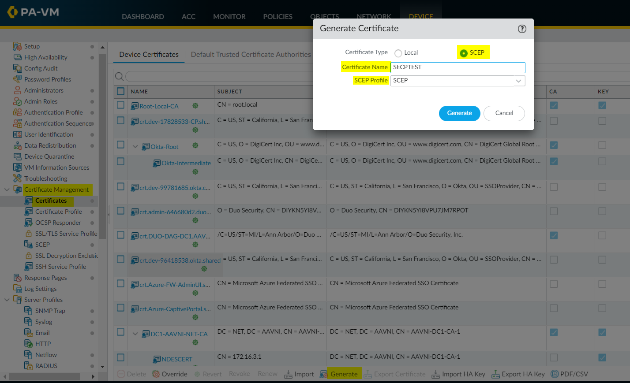This screenshot has width=630, height=383.
Task: Select the SCEP certificate type radio button
Action: tap(464, 53)
